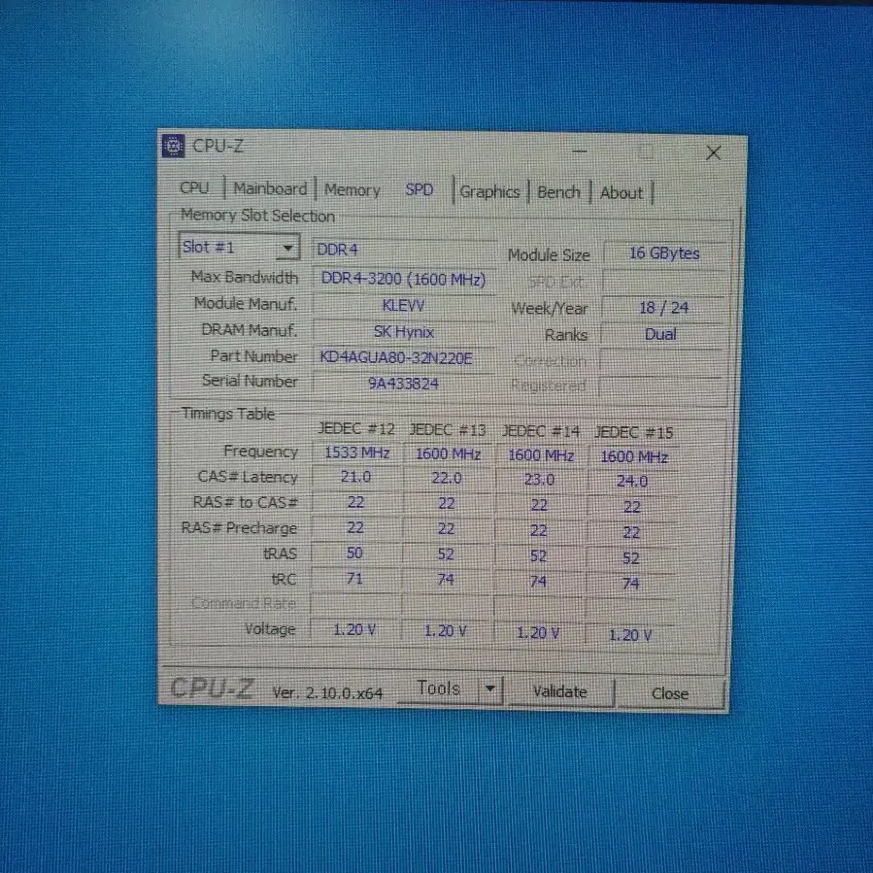The image size is (873, 873).
Task: Click the CPU-Z app icon in title bar
Action: pyautogui.click(x=173, y=146)
